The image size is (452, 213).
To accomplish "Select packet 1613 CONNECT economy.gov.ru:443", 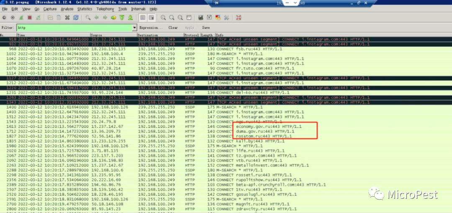I will pyautogui.click(x=226, y=127).
